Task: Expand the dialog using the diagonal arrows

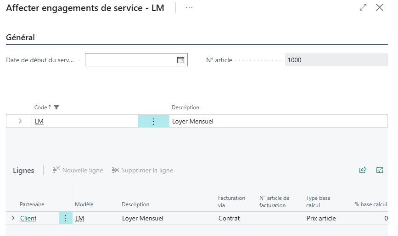Action: 363,7
